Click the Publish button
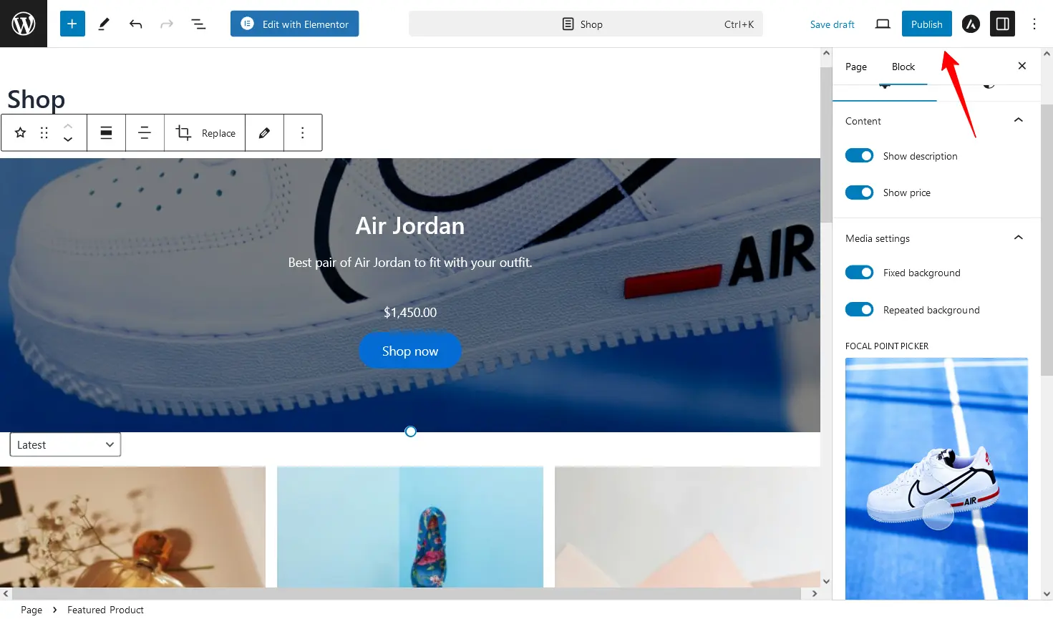The width and height of the screenshot is (1053, 619). (x=926, y=24)
